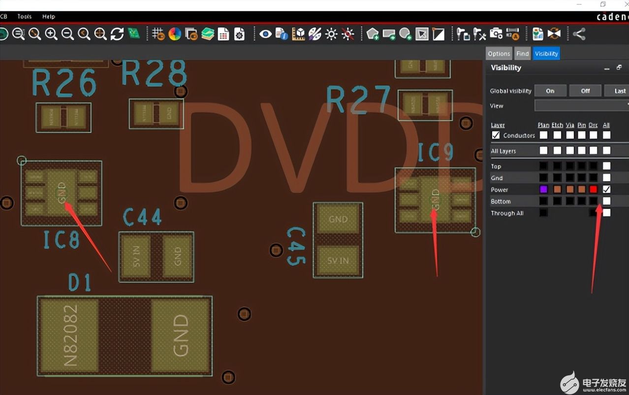Viewport: 629px width, 395px height.
Task: Float the Visibility panel with the undock icon
Action: tap(619, 68)
